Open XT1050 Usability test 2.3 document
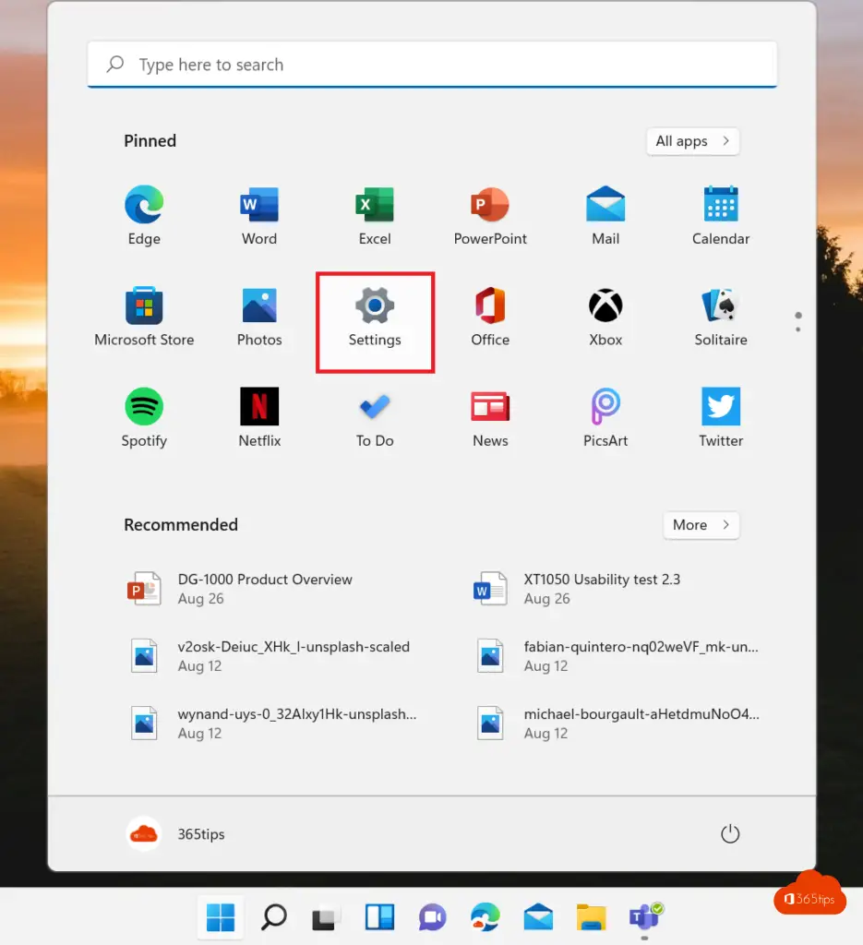 click(x=601, y=588)
